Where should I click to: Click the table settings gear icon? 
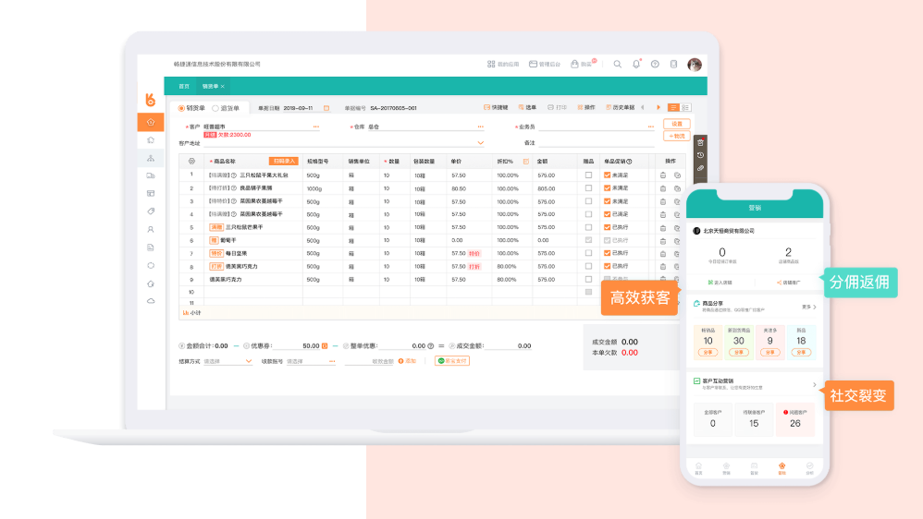(x=191, y=161)
